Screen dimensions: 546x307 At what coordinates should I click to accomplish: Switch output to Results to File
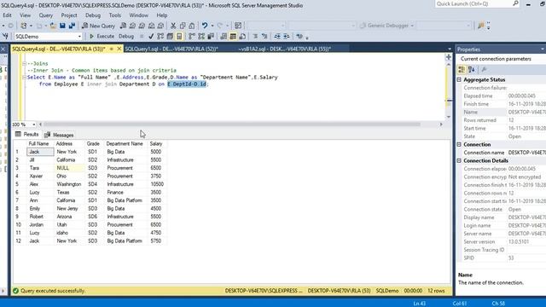pos(242,36)
